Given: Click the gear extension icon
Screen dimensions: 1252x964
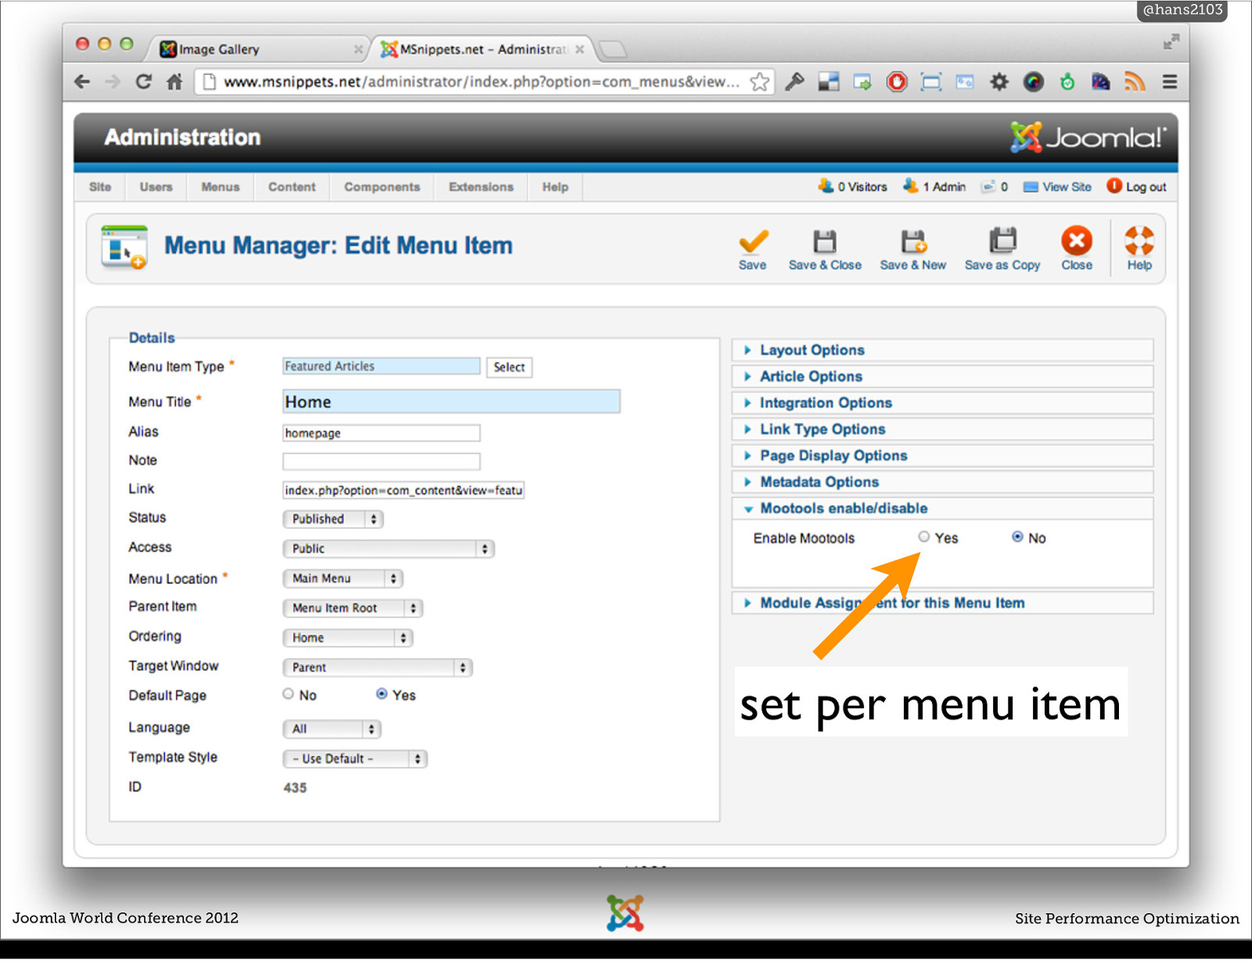Looking at the screenshot, I should tap(999, 81).
